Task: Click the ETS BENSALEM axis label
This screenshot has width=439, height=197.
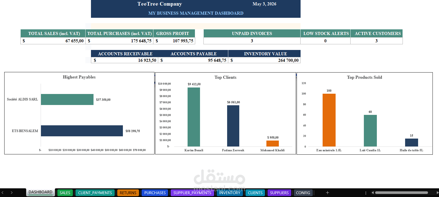Action: (25, 131)
